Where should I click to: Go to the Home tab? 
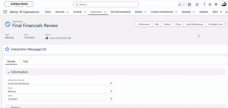click(x=48, y=12)
